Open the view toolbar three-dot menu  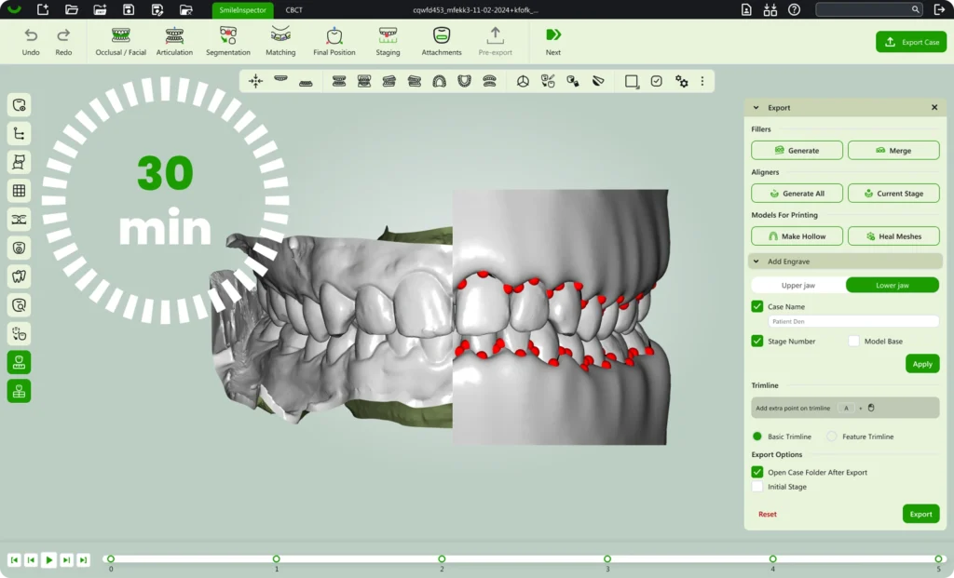[702, 82]
